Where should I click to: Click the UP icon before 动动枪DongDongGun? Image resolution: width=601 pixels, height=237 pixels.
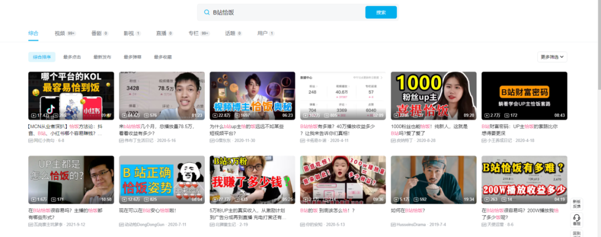pyautogui.click(x=121, y=224)
